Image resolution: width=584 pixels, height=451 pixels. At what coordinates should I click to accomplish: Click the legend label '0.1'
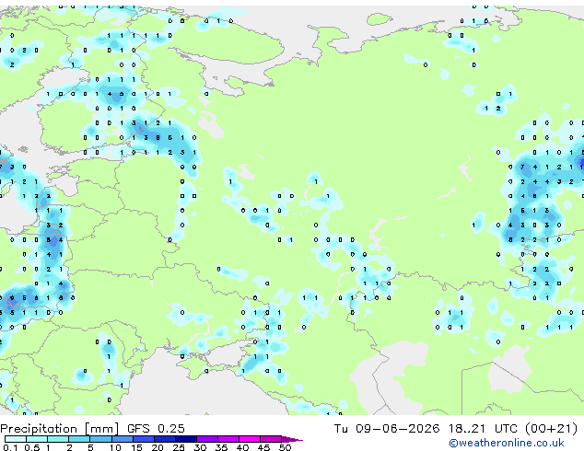10,447
